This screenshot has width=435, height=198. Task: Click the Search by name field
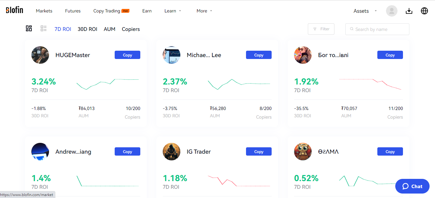coord(377,29)
